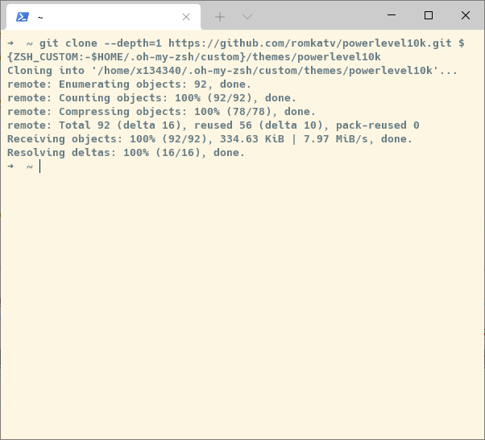Expand the new tab profile dropdown chevron

tap(247, 17)
